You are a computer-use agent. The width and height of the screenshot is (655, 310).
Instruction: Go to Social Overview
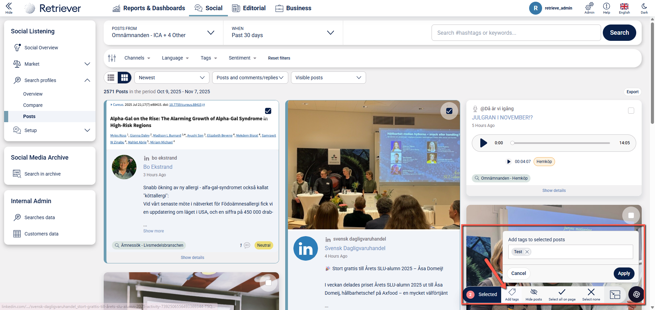[x=41, y=48]
